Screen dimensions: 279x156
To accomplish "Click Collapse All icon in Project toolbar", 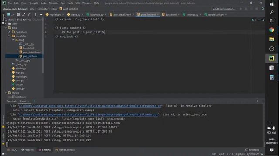I will [x=29, y=14].
